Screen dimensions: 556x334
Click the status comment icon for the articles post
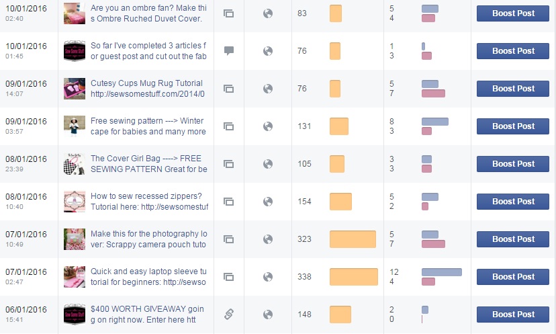coord(228,51)
